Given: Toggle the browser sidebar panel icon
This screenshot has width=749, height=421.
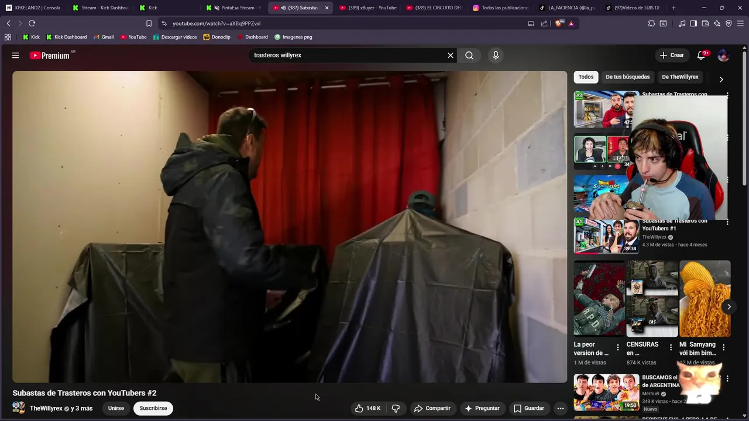Looking at the screenshot, I should click(693, 23).
